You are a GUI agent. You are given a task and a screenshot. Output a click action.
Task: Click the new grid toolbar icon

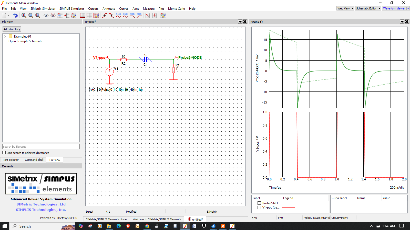(x=89, y=15)
